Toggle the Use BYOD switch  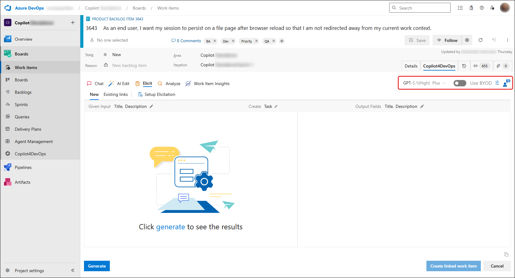click(x=460, y=83)
